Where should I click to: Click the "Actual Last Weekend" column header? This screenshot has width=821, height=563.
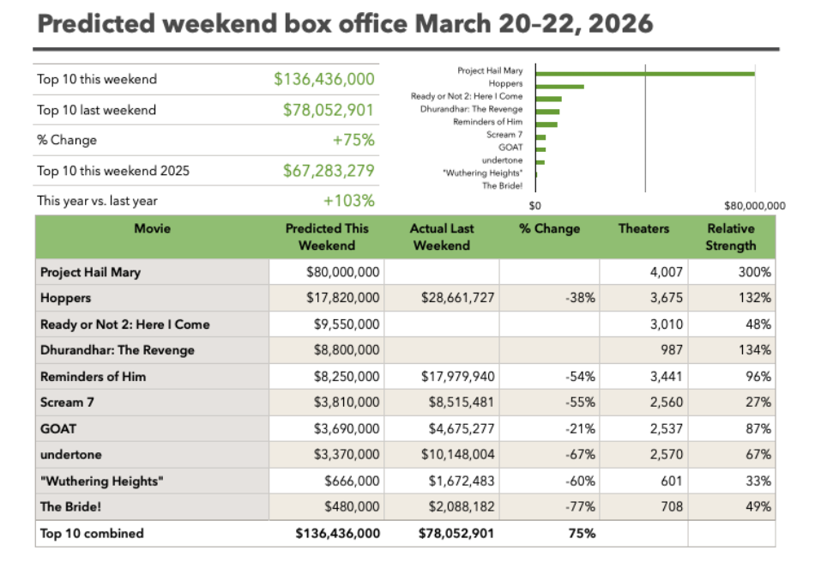(x=441, y=237)
